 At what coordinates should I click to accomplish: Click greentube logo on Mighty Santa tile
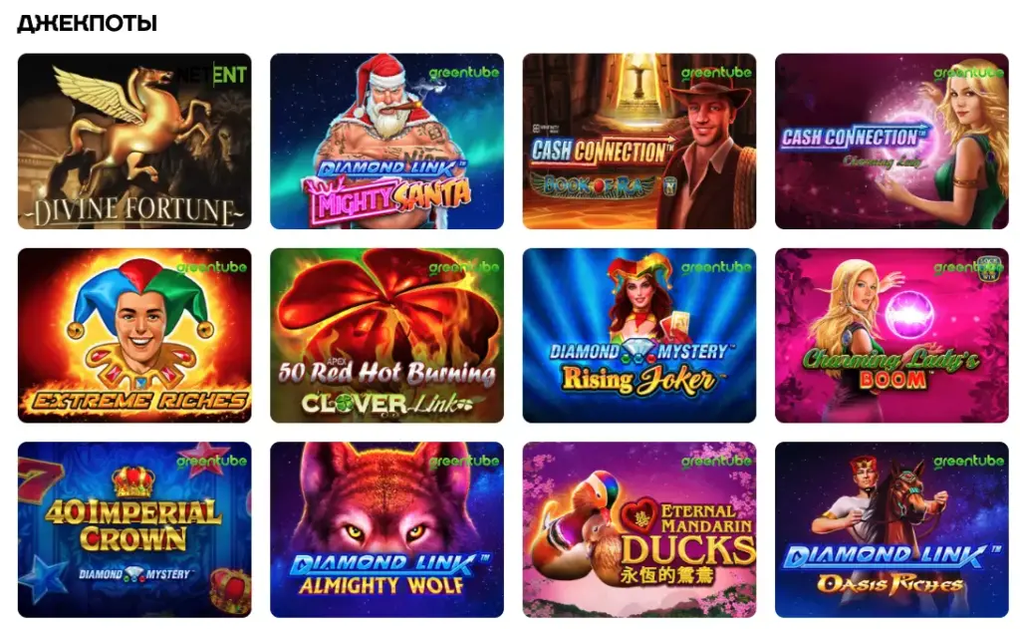pos(464,73)
